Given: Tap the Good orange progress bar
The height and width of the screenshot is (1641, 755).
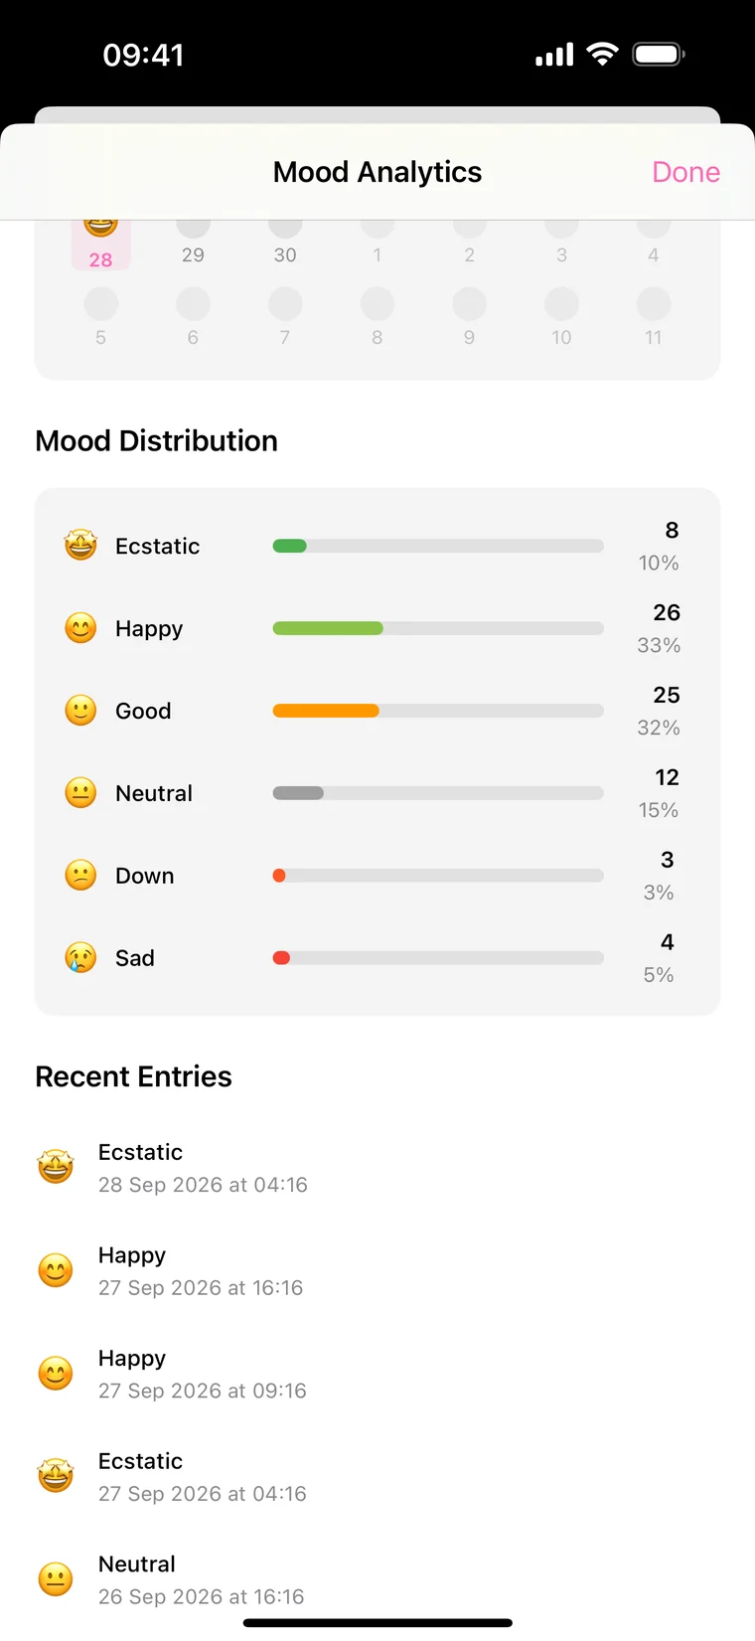Looking at the screenshot, I should (x=326, y=711).
